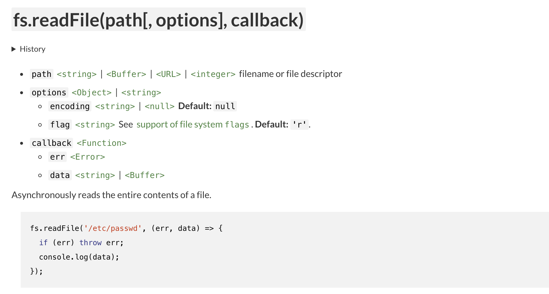Click the '/etc/passwd' string in code
The image size is (549, 294).
point(113,228)
